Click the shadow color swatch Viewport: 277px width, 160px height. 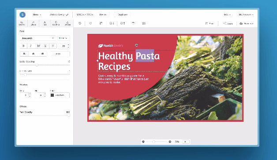52,95
